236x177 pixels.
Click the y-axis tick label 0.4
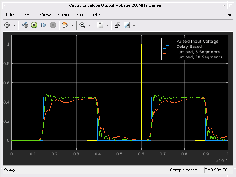coord(6,102)
